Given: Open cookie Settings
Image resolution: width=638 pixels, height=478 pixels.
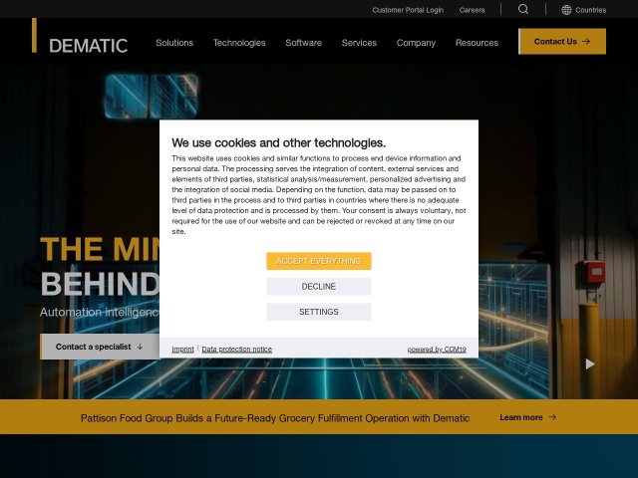Looking at the screenshot, I should pyautogui.click(x=319, y=312).
